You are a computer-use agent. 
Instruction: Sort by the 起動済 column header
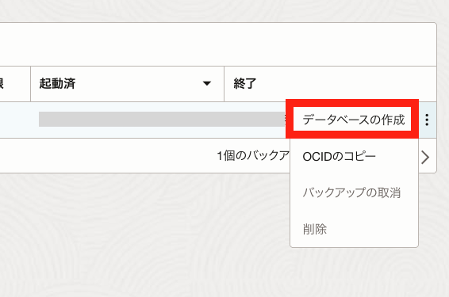coord(57,83)
